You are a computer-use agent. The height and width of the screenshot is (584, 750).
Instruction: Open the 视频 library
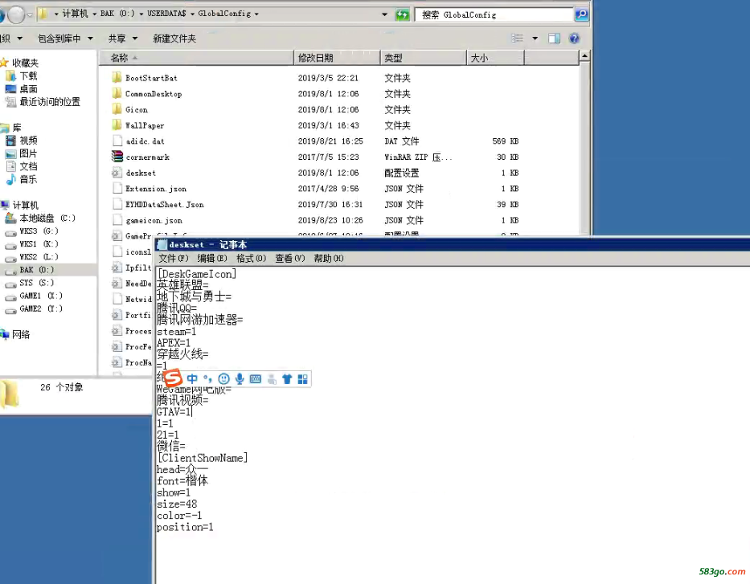pos(28,140)
